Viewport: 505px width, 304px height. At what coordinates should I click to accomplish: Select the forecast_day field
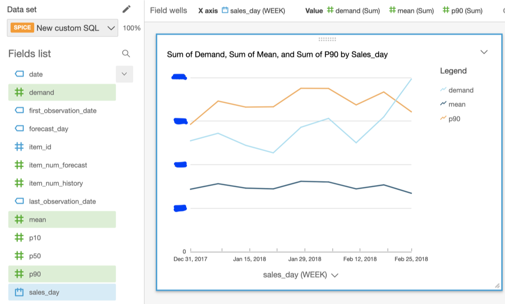(x=62, y=129)
